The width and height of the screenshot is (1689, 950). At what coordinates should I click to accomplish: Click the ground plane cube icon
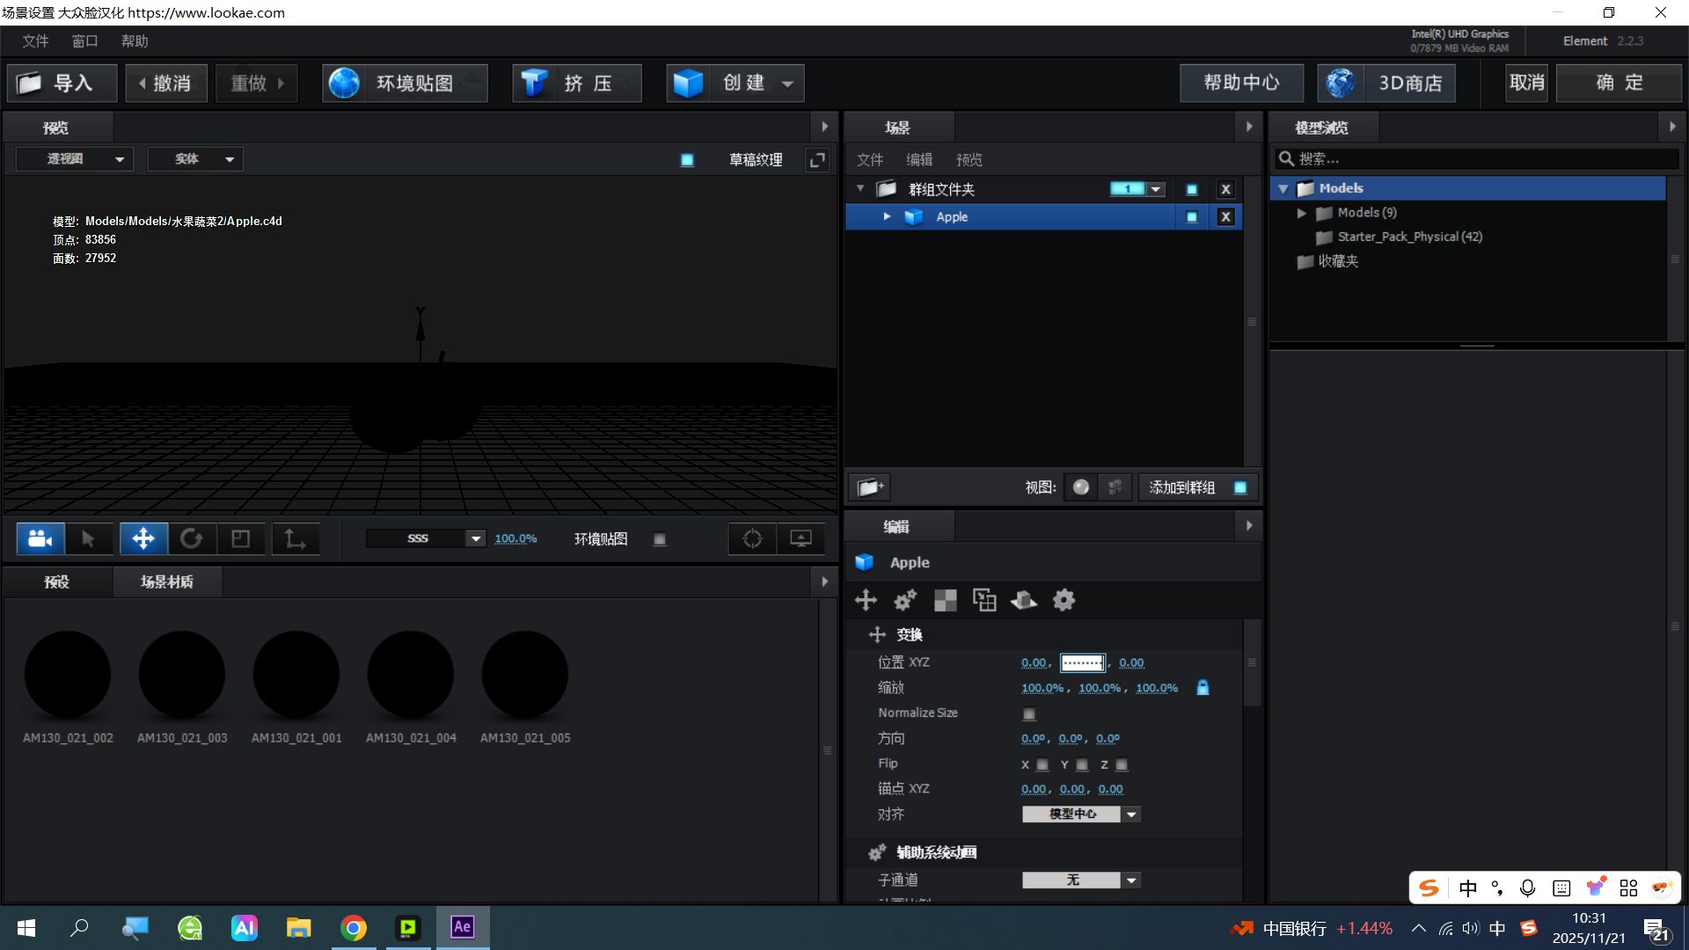click(1024, 600)
